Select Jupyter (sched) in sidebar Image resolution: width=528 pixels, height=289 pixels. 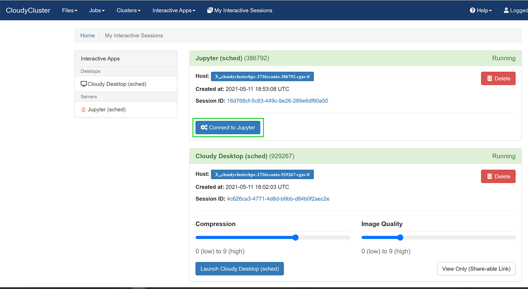tap(126, 110)
